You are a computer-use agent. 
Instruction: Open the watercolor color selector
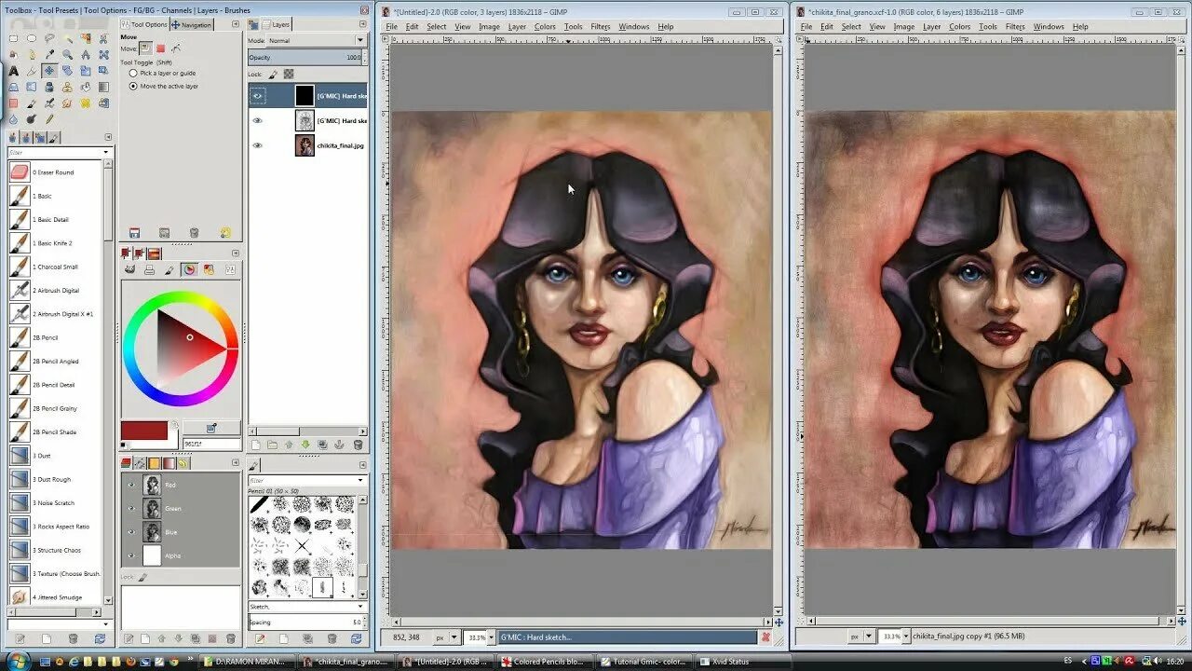[x=169, y=269]
